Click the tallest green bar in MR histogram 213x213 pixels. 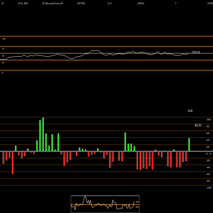click(43, 134)
